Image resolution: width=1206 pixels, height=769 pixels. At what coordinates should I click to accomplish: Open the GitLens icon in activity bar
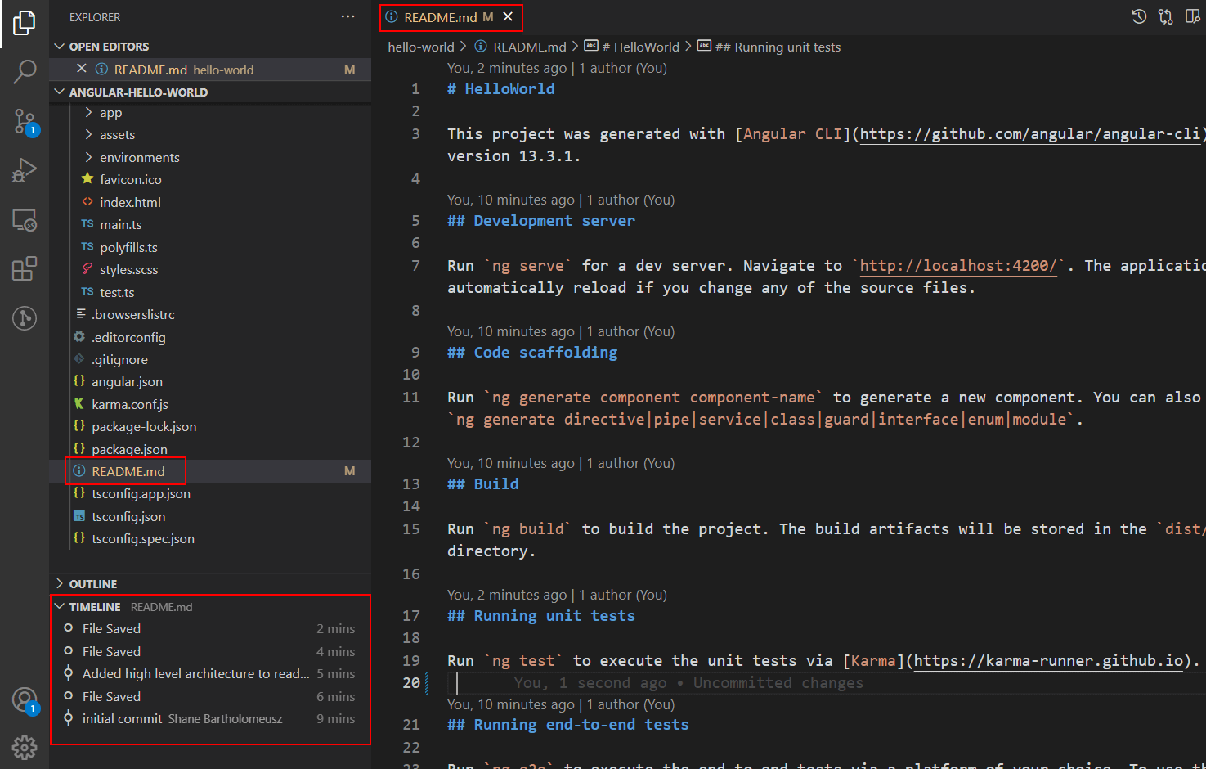[25, 317]
